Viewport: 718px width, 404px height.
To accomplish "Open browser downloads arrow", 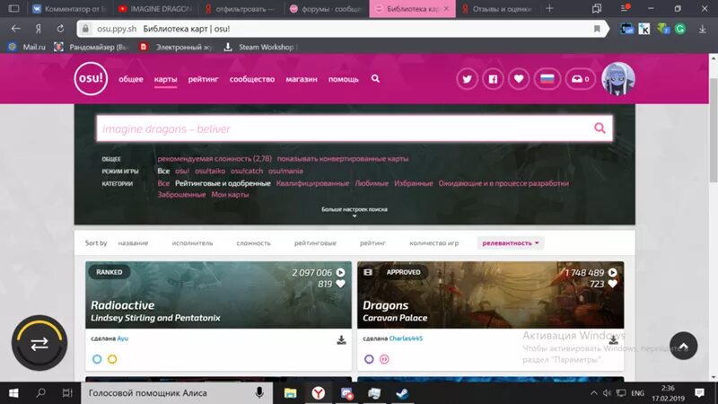I will pos(702,29).
